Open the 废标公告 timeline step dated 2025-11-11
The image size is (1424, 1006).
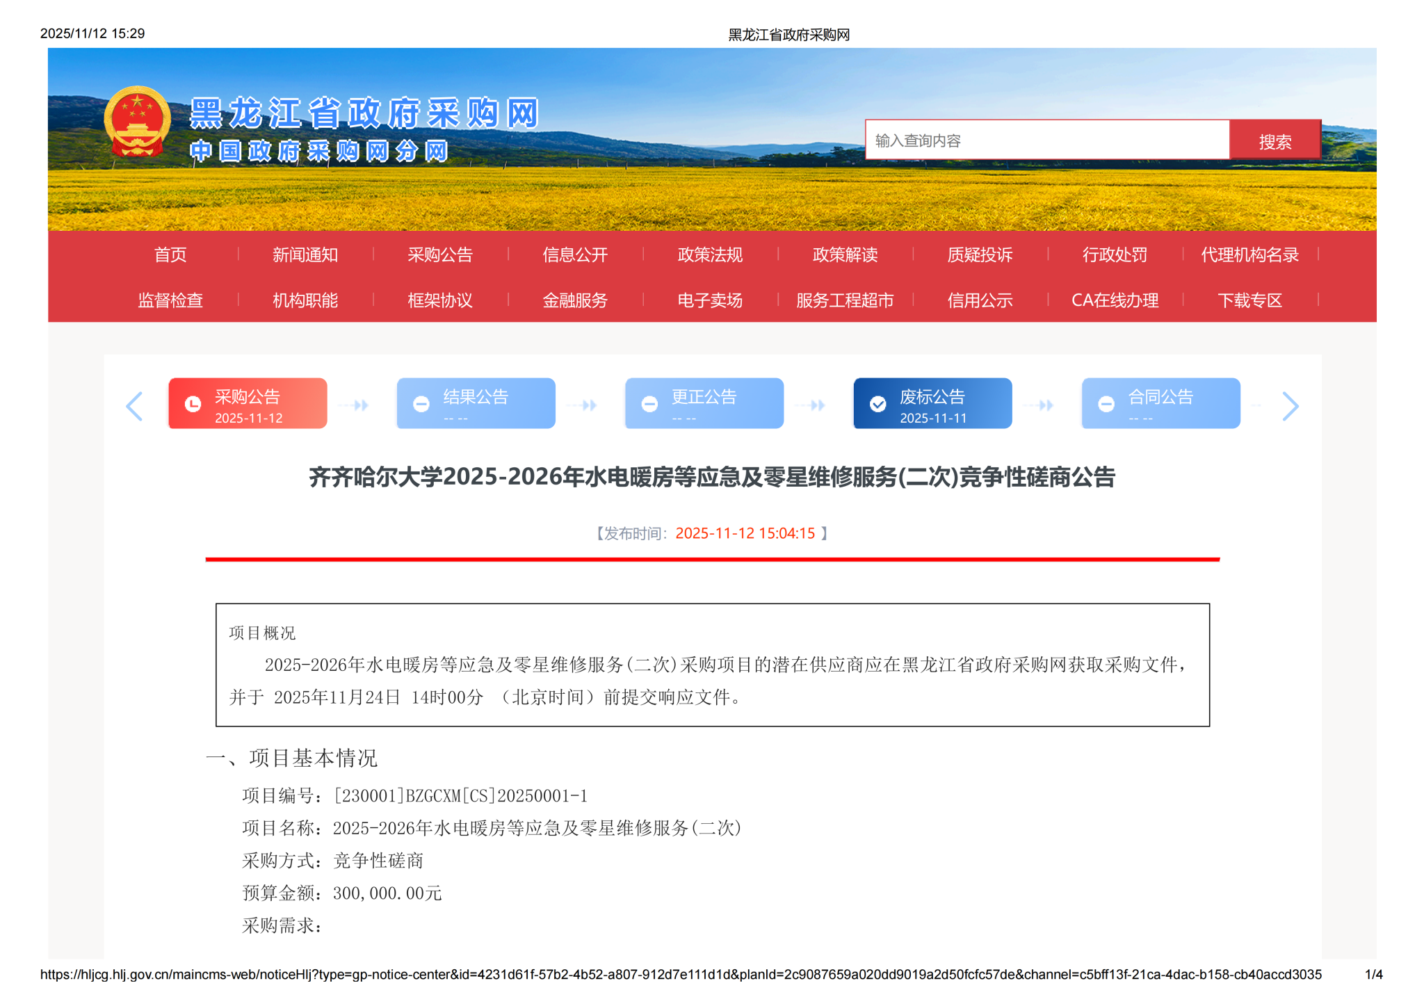point(932,404)
